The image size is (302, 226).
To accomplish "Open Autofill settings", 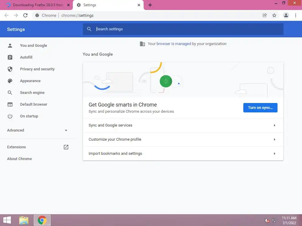I will pos(26,57).
